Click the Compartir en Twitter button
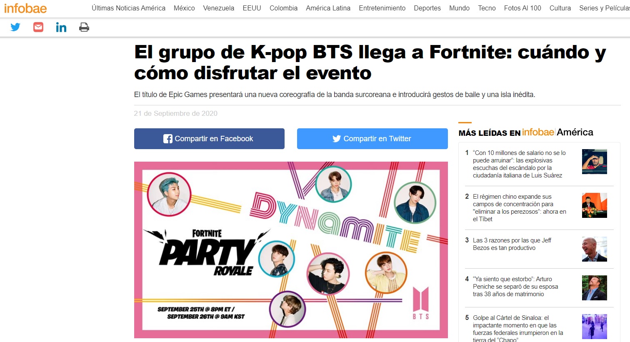Viewport: 630px width, 342px height. coord(372,139)
